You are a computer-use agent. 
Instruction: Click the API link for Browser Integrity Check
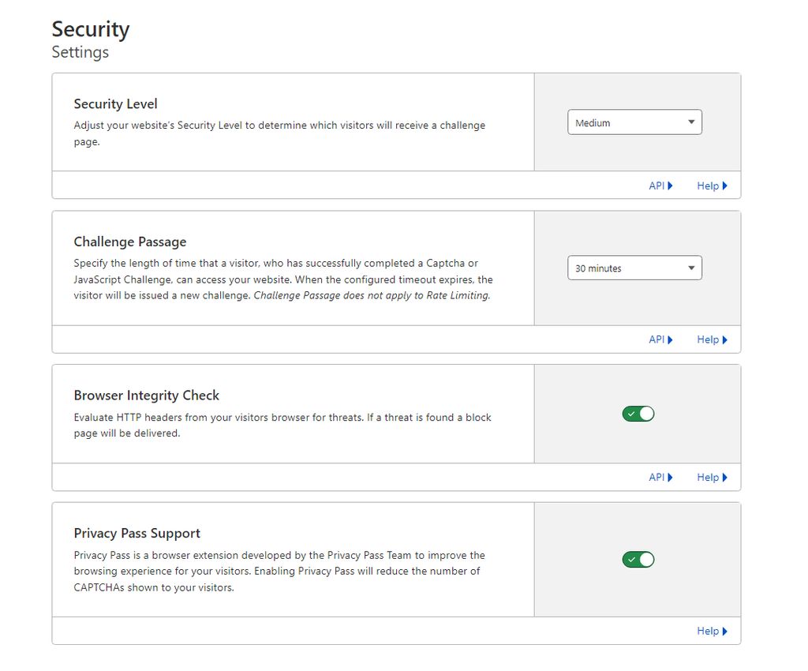pos(658,477)
